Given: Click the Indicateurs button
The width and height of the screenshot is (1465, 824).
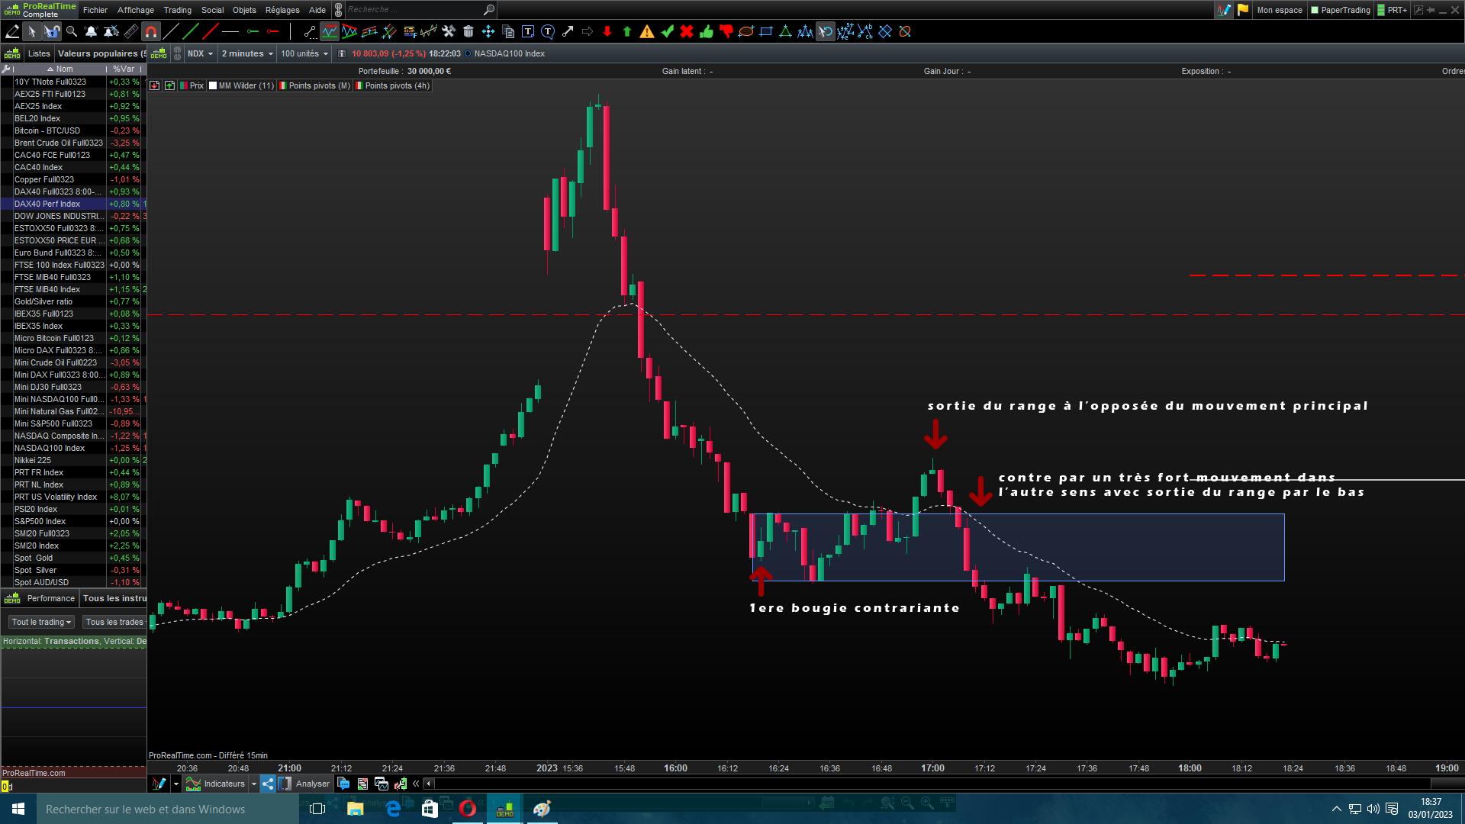Looking at the screenshot, I should point(217,784).
